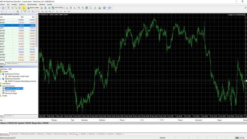Collapse the RoboForex-DemoPro account node
The image size is (247, 139).
pos(1,79)
